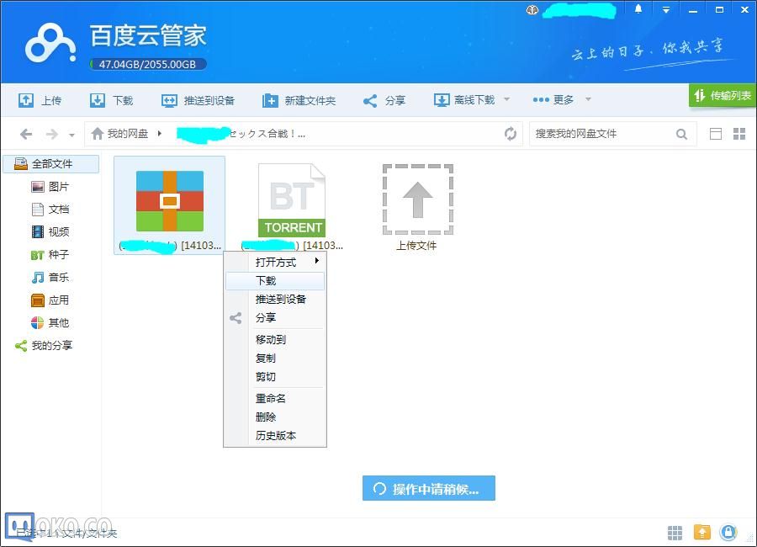The height and width of the screenshot is (547, 757).
Task: Open 我的分享 in the sidebar
Action: (44, 346)
